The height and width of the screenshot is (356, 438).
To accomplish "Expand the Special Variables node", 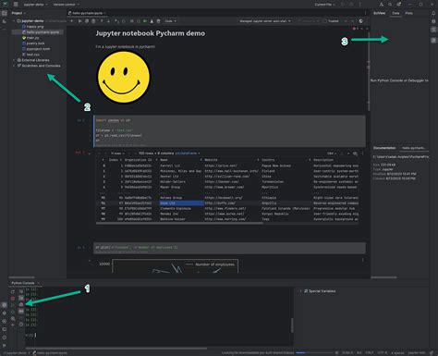I will (301, 291).
